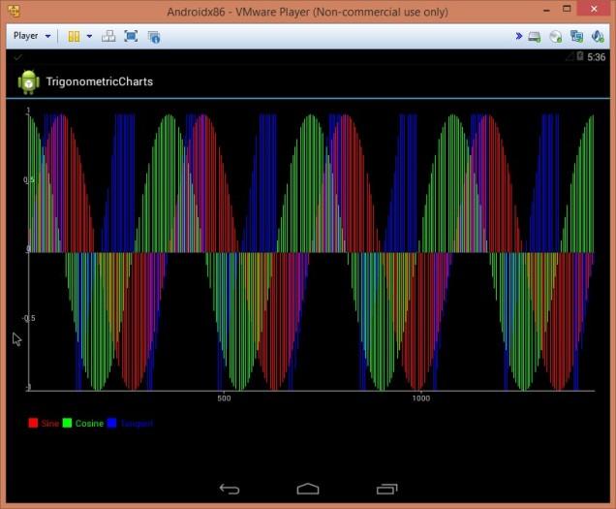Expand the dropdown arrow next to pause
This screenshot has height=509, width=616.
coord(89,36)
